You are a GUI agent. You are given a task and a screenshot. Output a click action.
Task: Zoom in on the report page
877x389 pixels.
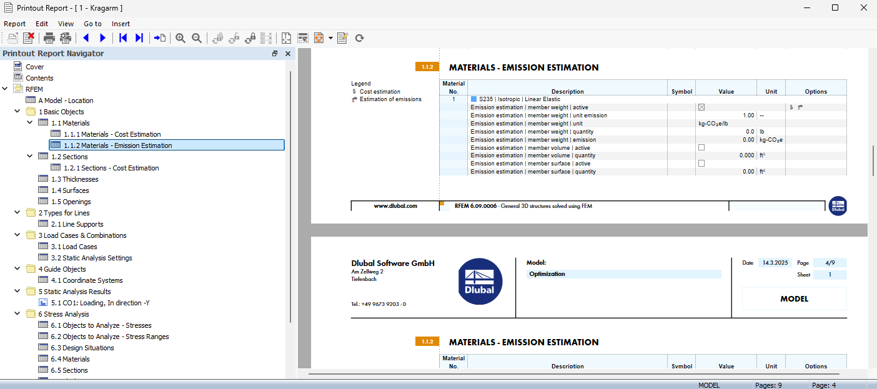(x=180, y=38)
